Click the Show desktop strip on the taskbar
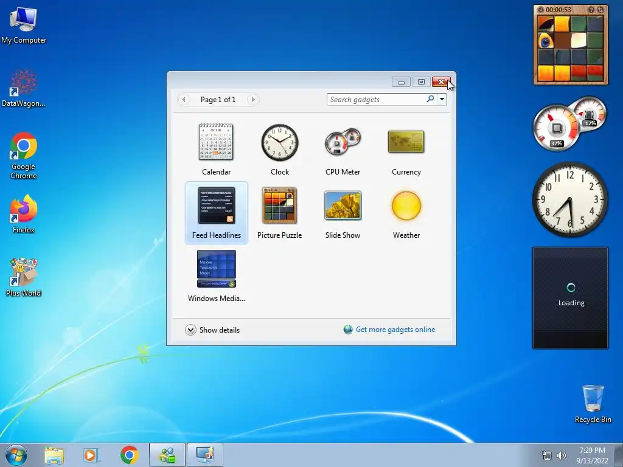This screenshot has height=467, width=623. point(618,455)
